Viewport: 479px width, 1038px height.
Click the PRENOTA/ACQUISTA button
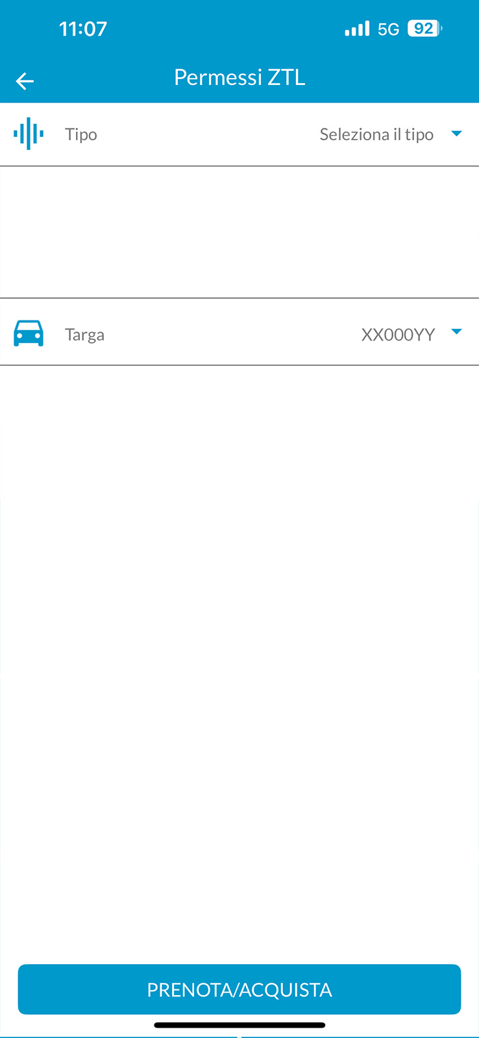coord(239,989)
